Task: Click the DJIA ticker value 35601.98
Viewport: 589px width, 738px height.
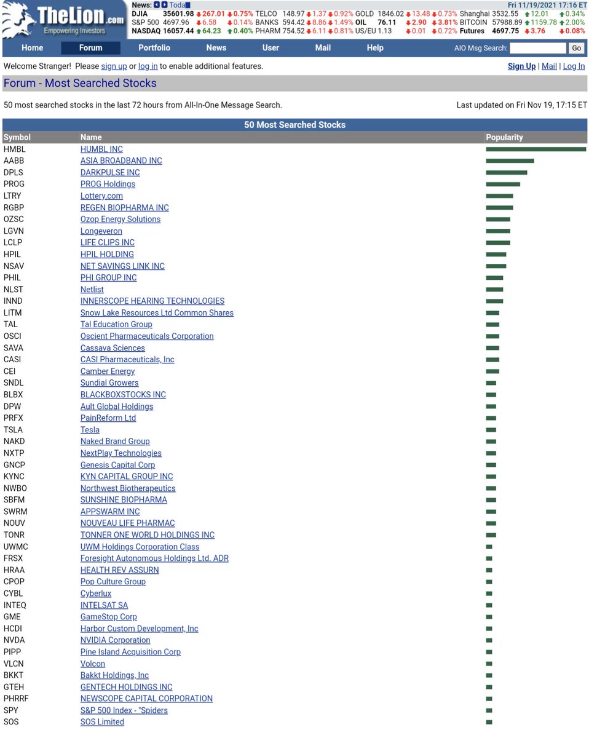Action: [178, 14]
